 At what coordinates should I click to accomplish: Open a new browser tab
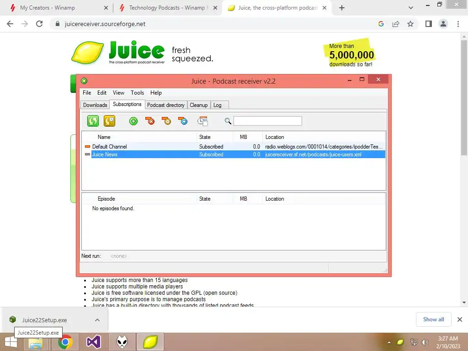point(342,8)
